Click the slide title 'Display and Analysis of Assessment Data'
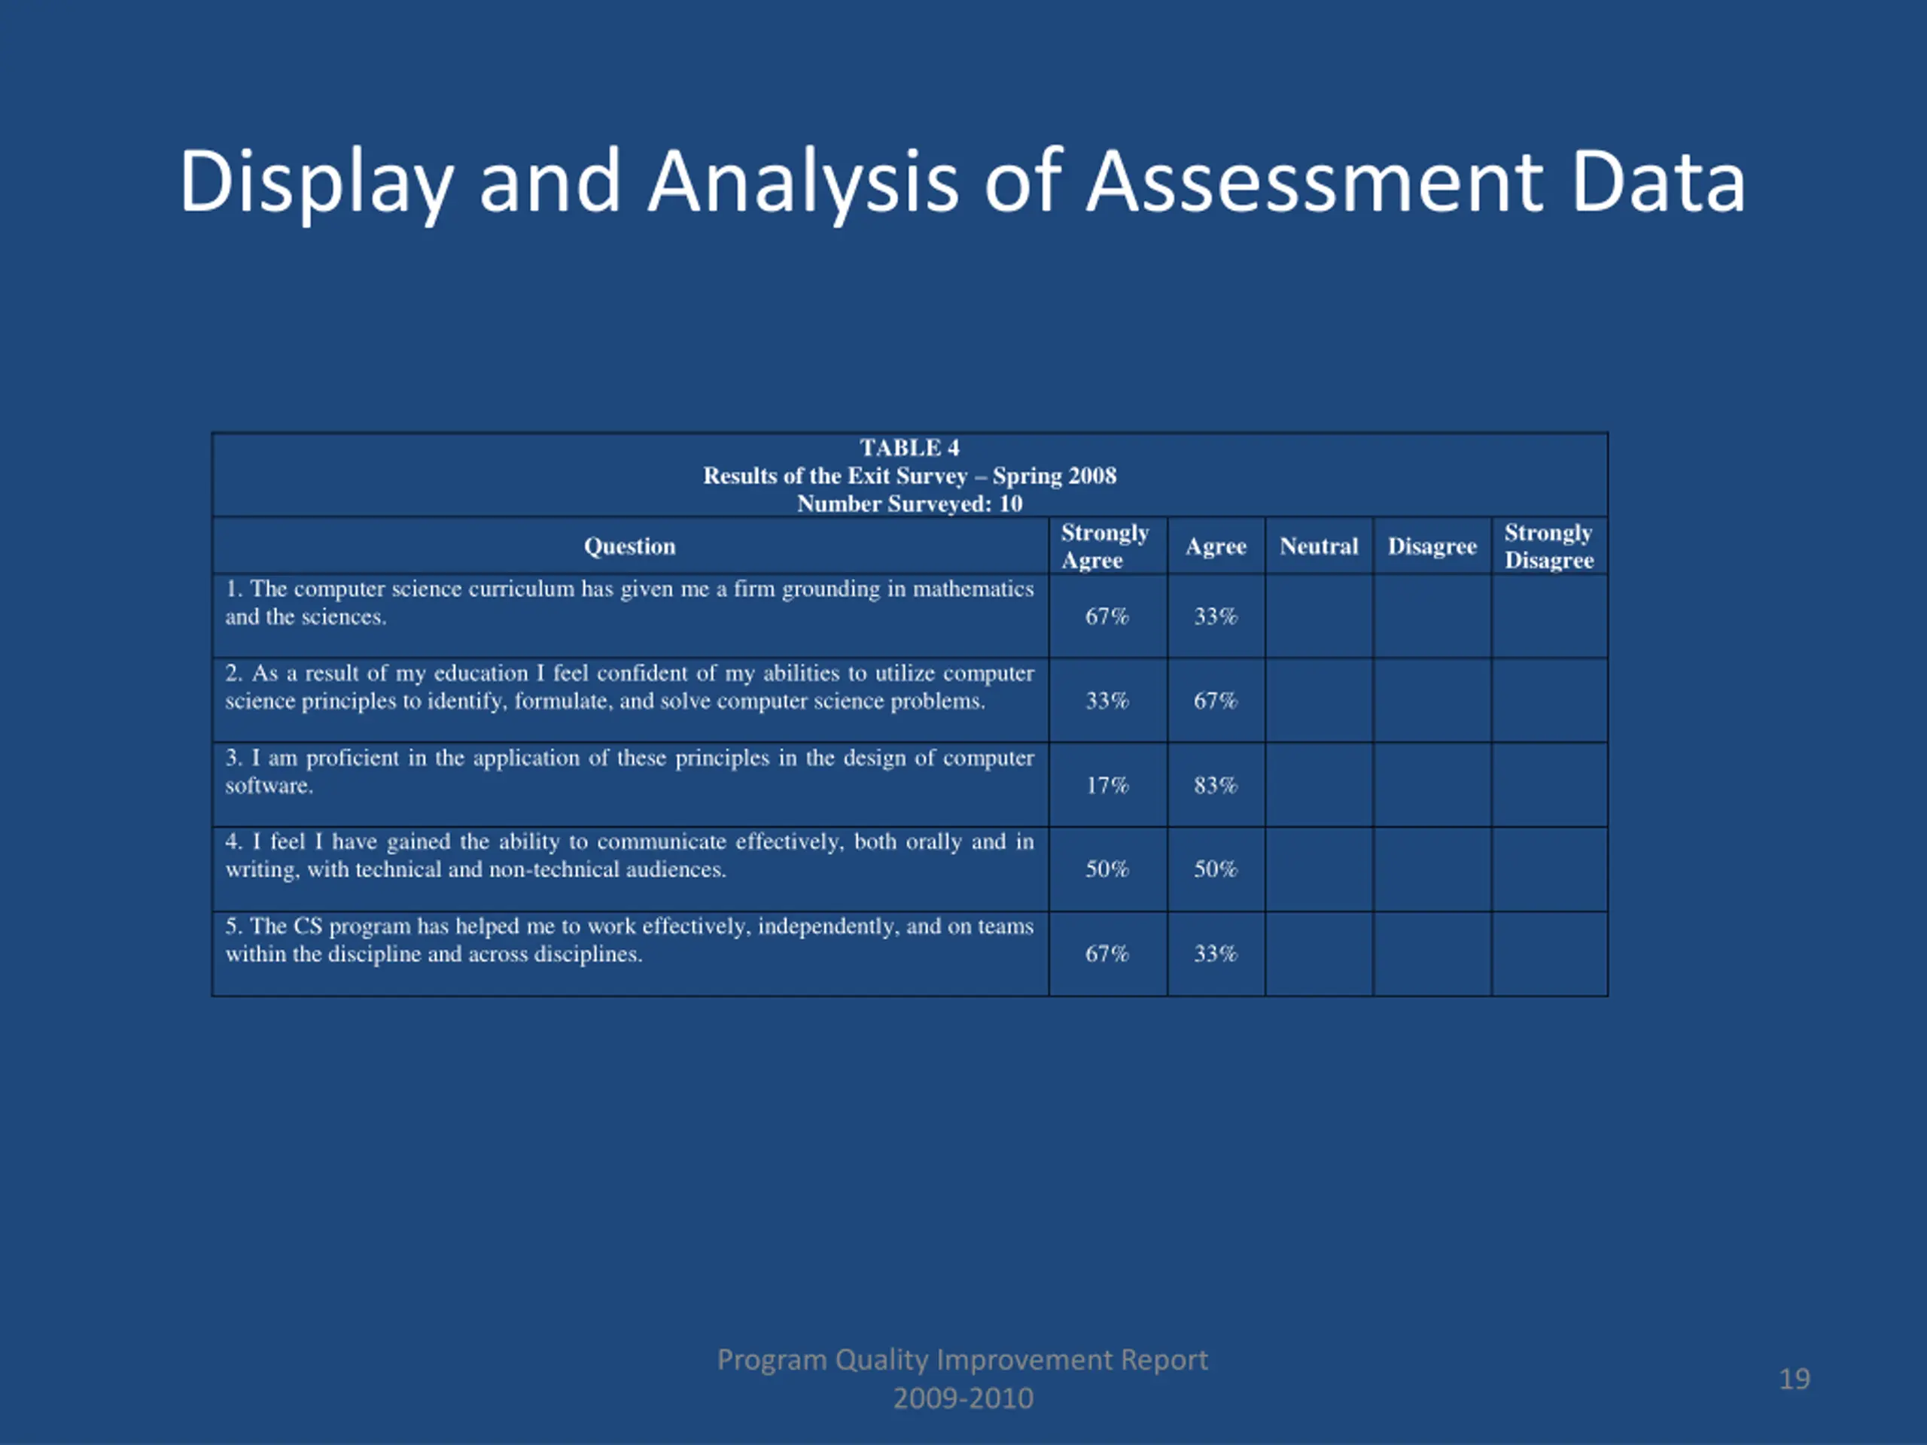The height and width of the screenshot is (1445, 1927). 962,183
